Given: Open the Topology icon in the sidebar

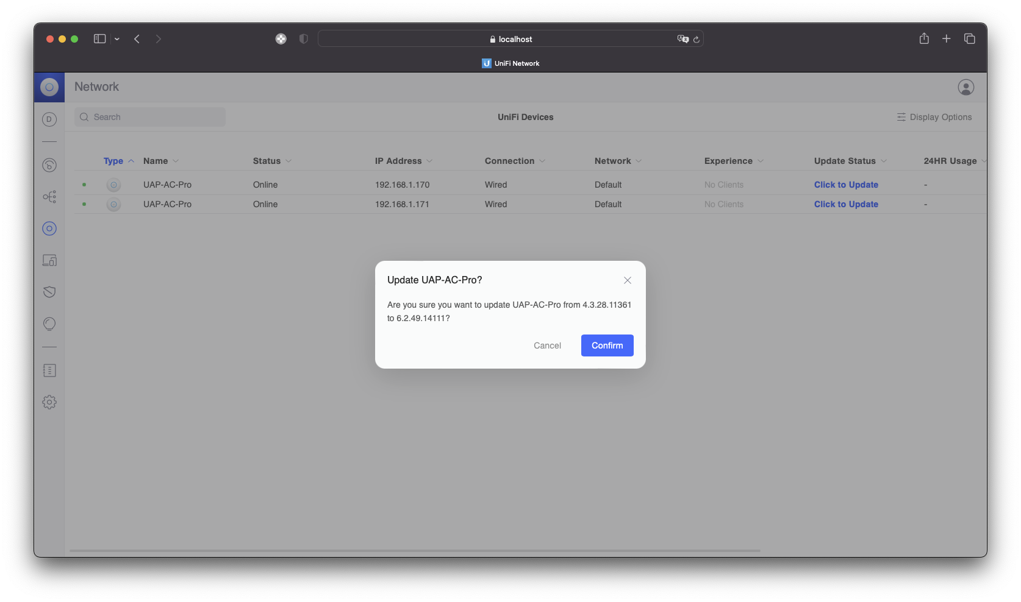Looking at the screenshot, I should [49, 197].
